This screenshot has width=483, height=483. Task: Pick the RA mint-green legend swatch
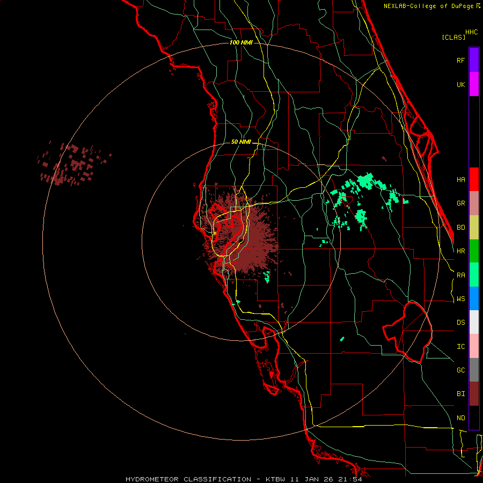[474, 275]
